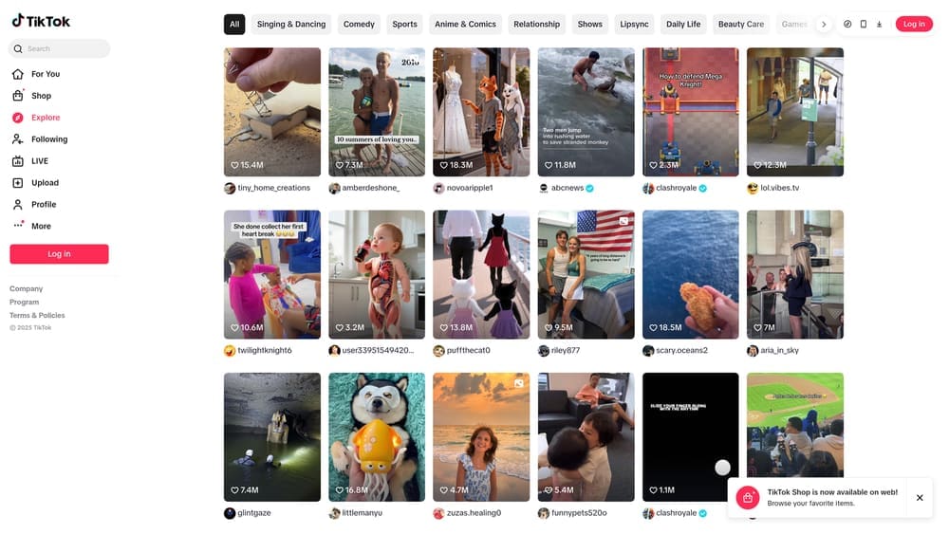
Task: Open the LIVE icon in sidebar
Action: coord(17,161)
